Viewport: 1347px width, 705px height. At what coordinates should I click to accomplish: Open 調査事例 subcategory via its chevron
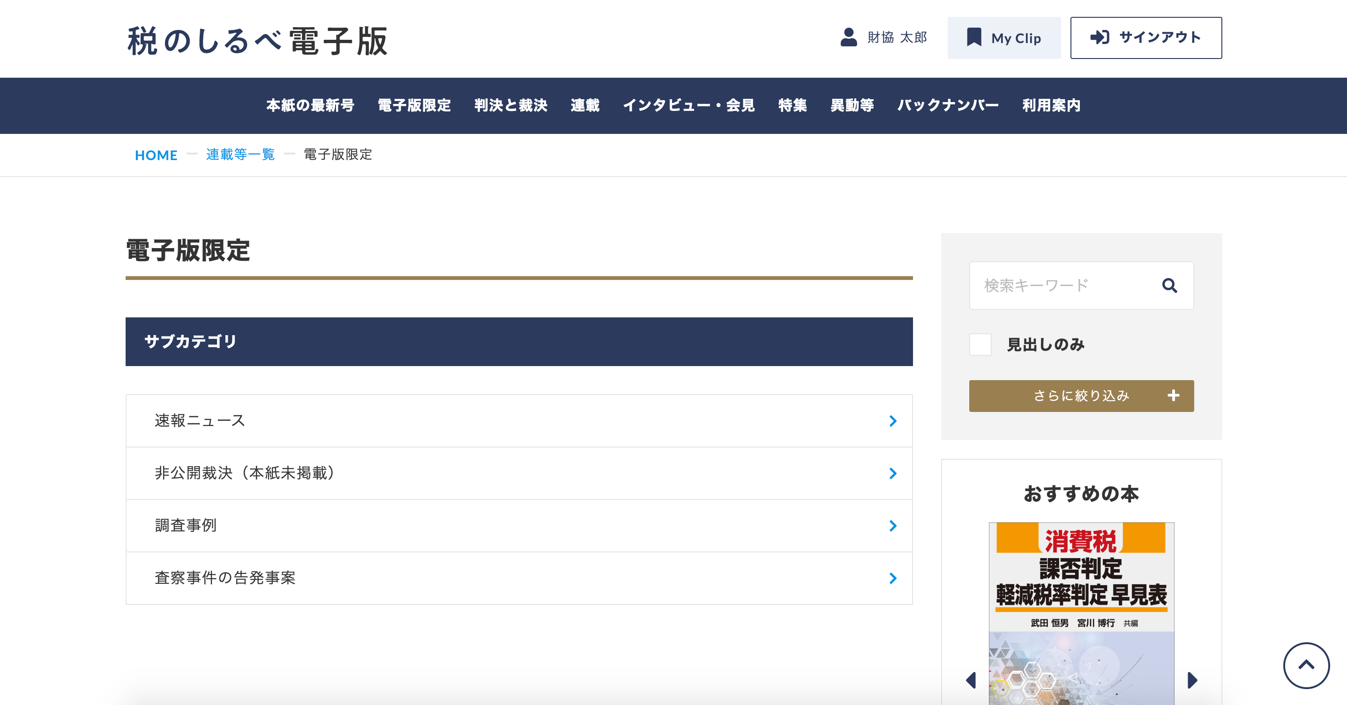(x=892, y=526)
